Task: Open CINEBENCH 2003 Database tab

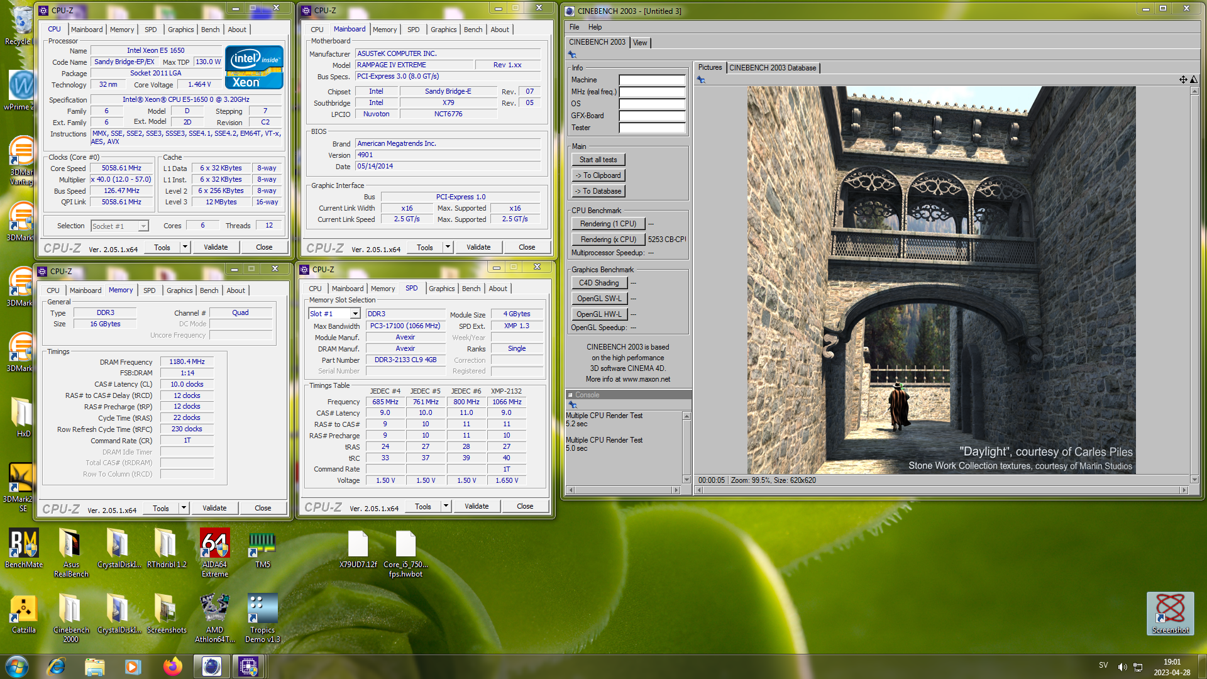Action: (x=773, y=68)
